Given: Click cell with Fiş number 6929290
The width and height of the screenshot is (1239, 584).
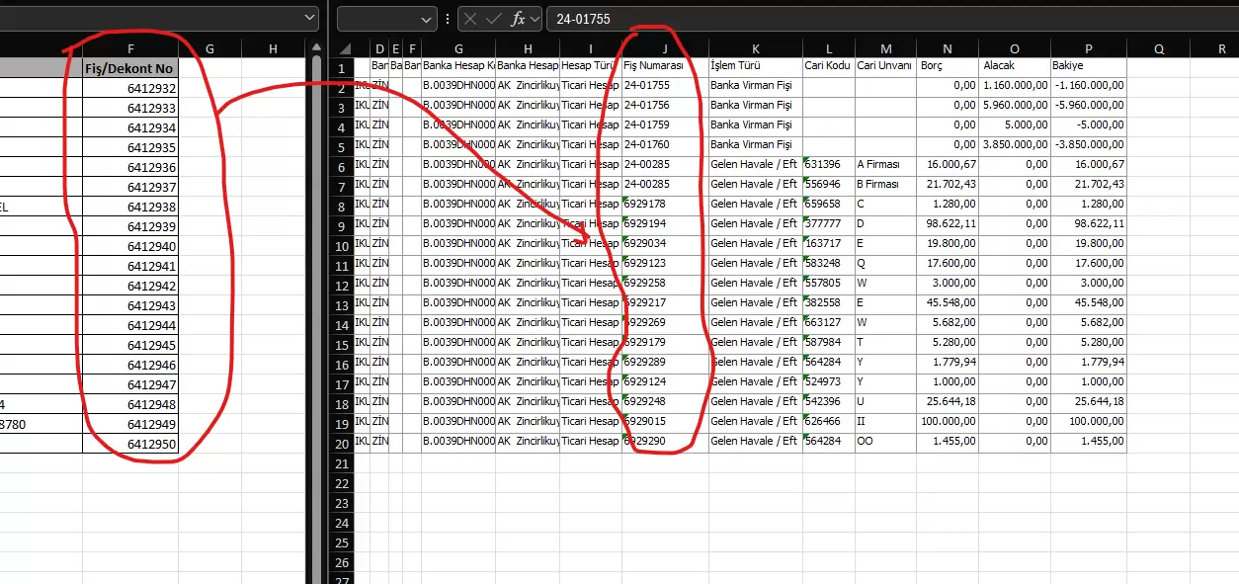Looking at the screenshot, I should point(665,442).
